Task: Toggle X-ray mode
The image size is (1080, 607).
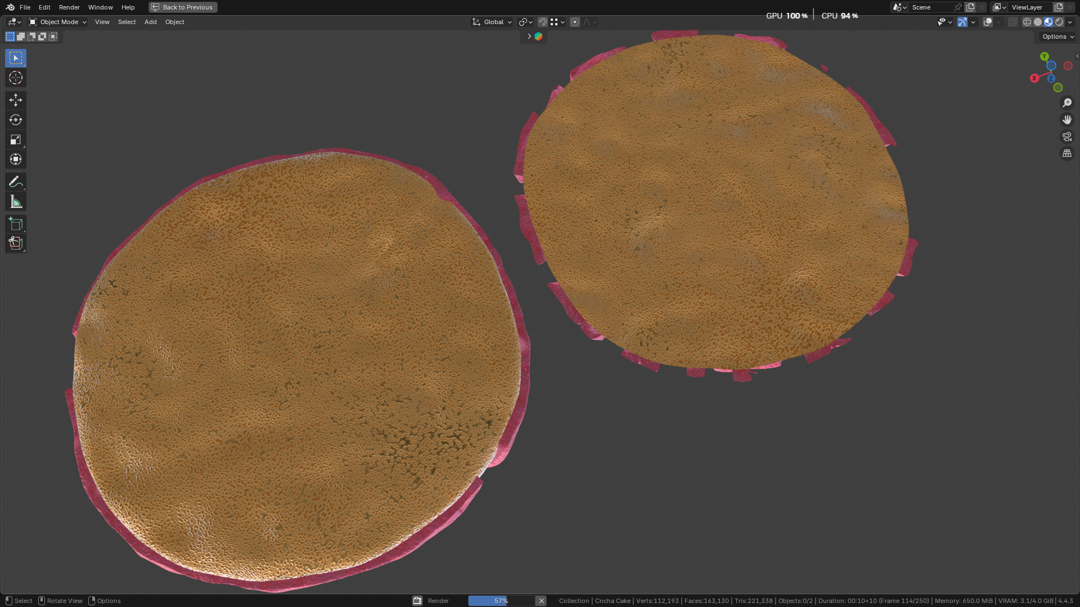Action: (1013, 22)
